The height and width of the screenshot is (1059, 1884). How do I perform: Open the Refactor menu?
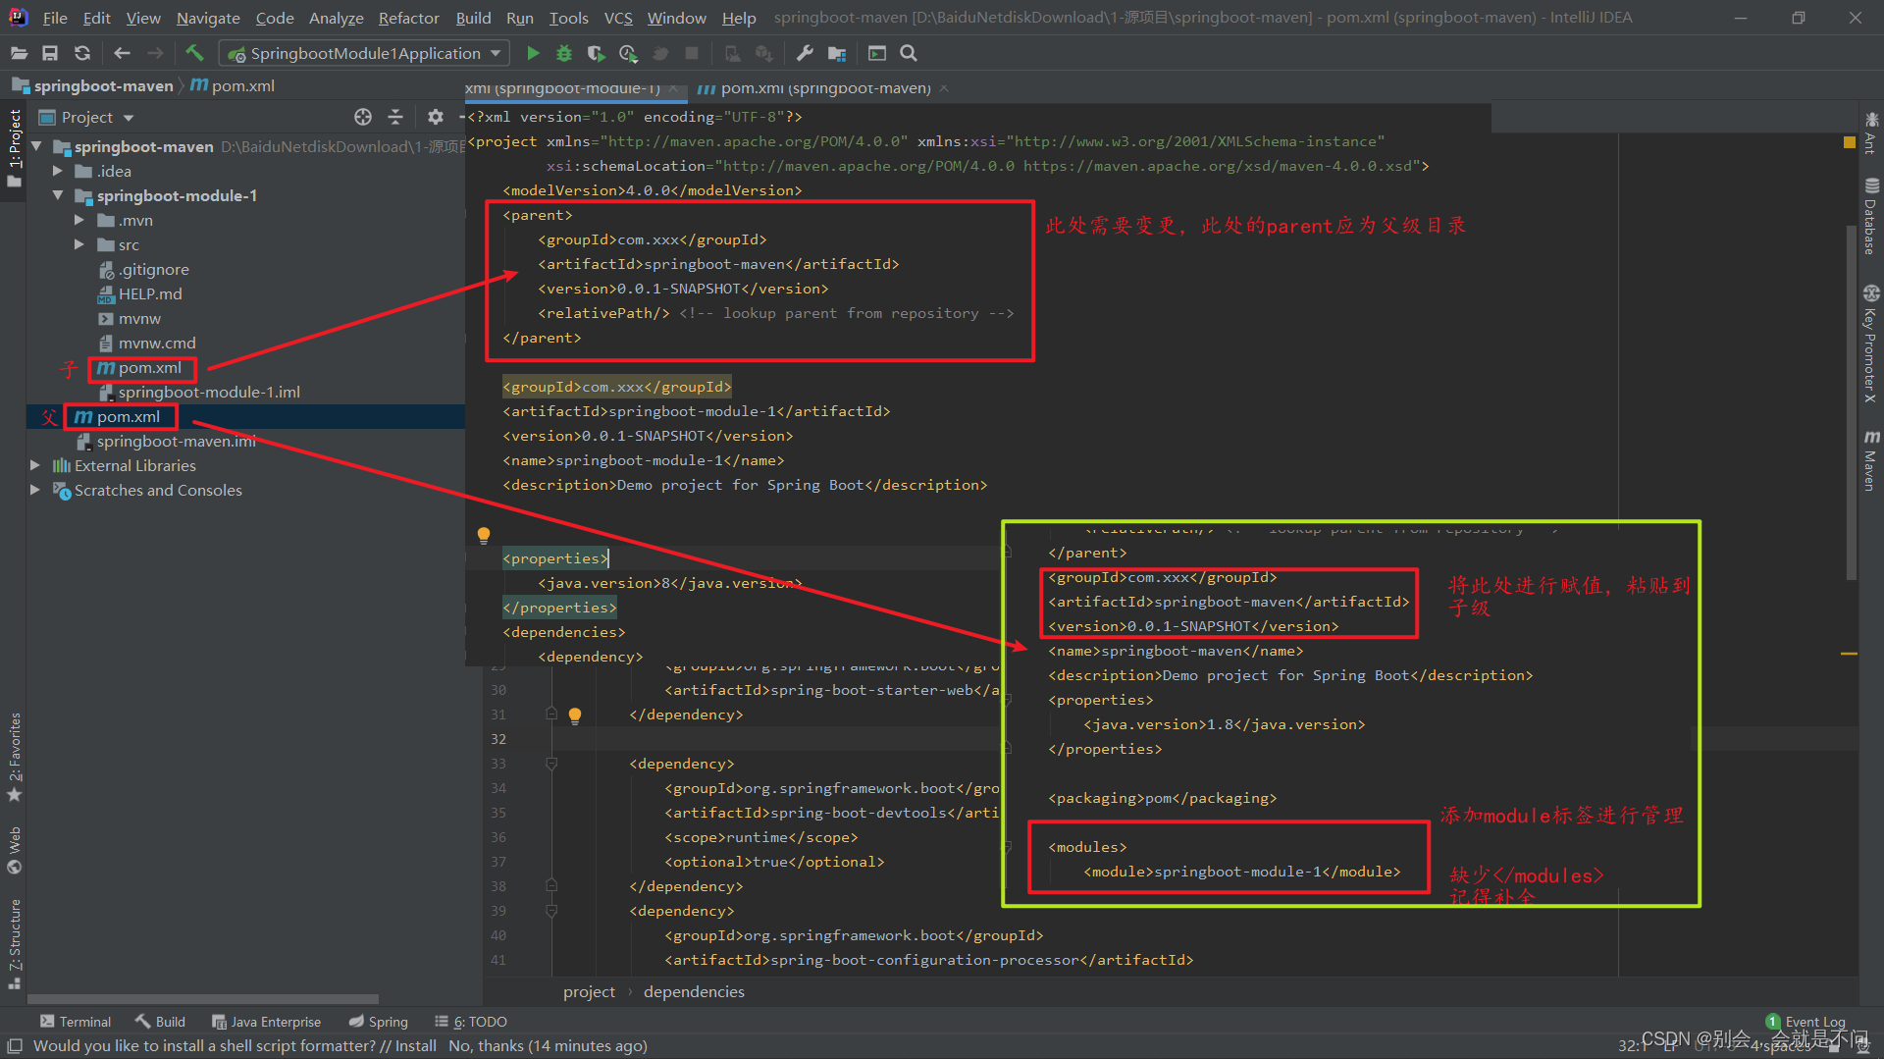pyautogui.click(x=408, y=18)
